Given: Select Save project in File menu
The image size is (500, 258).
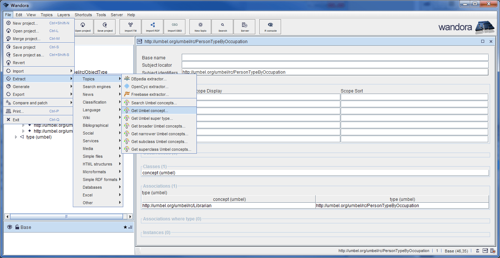Looking at the screenshot, I should point(39,47).
